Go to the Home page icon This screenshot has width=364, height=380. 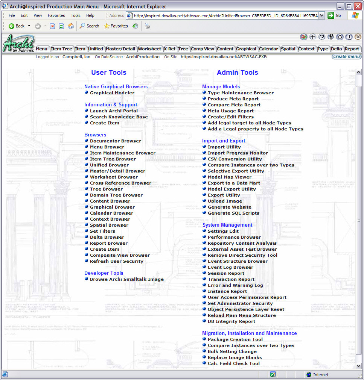[71, 26]
